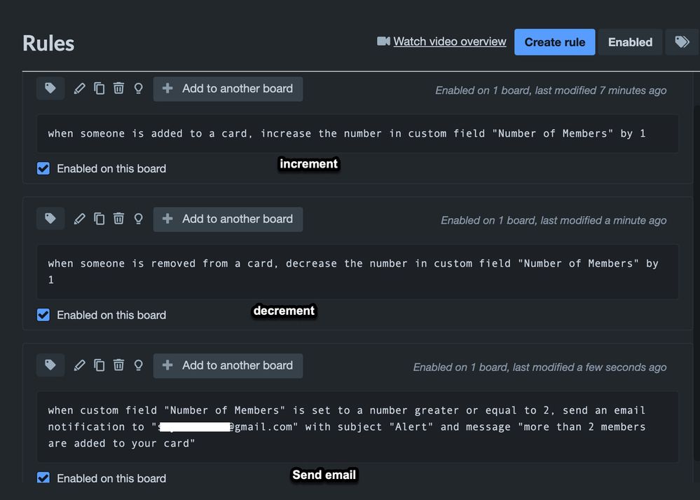Click the label tag icon on the decrement rule
This screenshot has height=500, width=700.
click(x=50, y=218)
